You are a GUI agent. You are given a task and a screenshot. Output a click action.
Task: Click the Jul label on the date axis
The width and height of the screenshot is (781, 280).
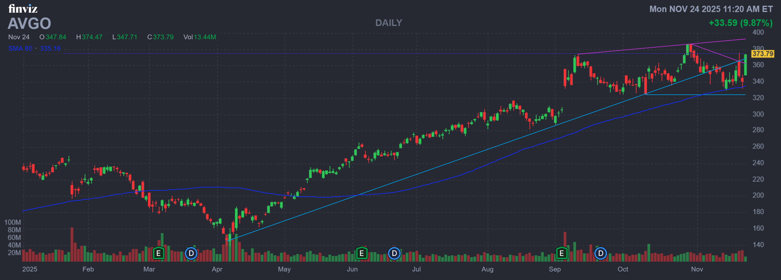tap(416, 269)
